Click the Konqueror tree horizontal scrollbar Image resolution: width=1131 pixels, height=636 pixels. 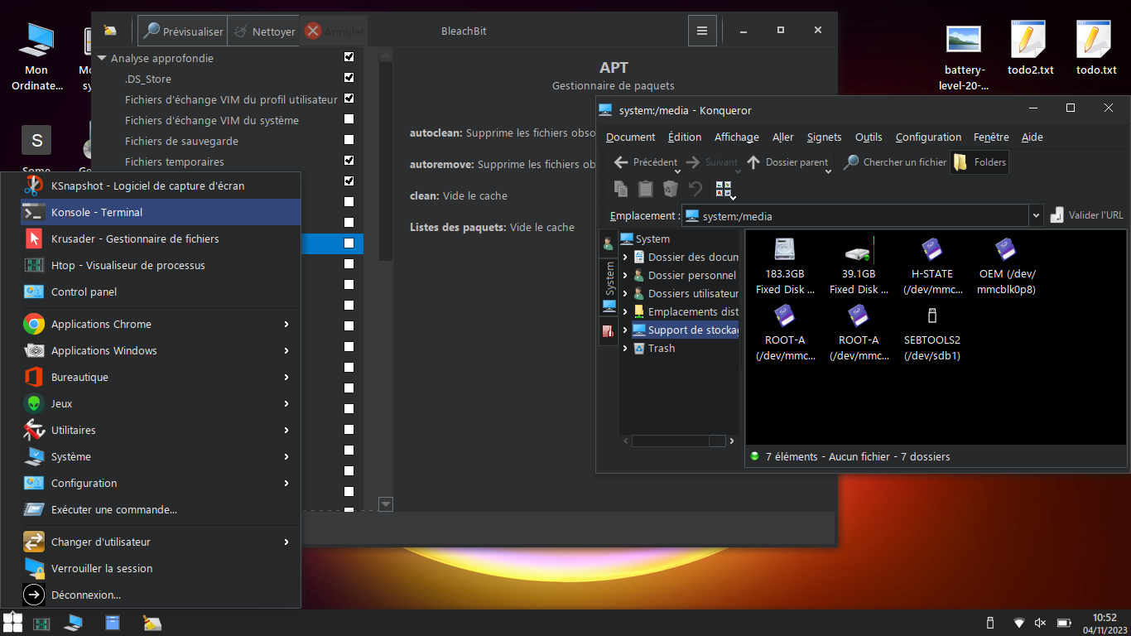tap(678, 441)
